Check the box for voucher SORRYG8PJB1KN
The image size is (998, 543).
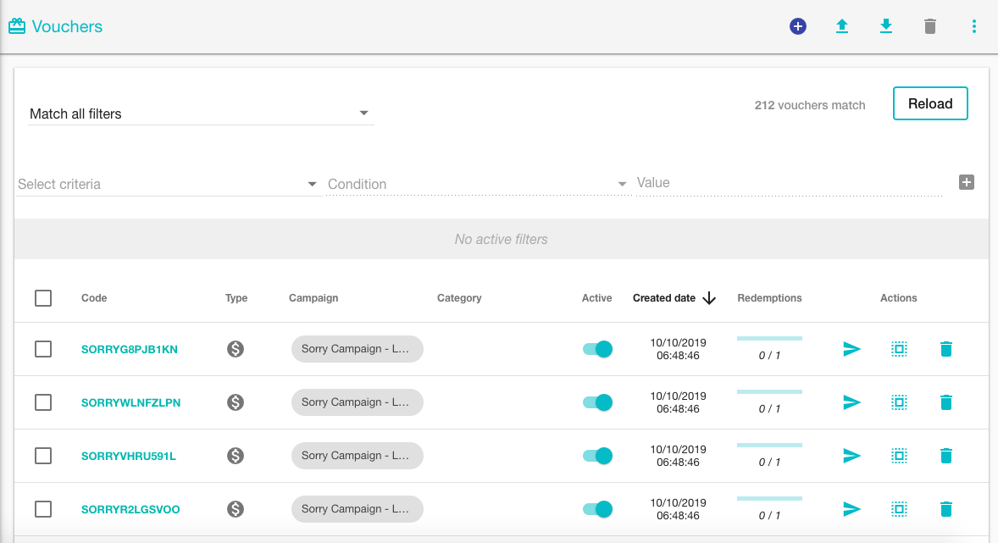click(x=43, y=349)
